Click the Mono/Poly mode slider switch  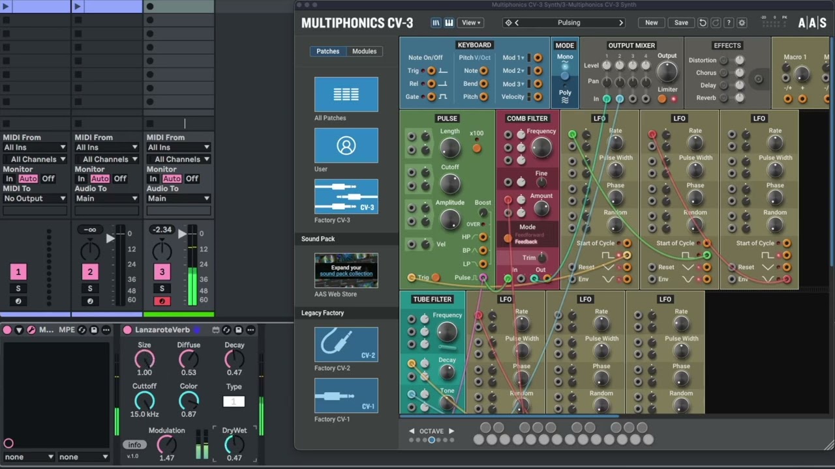(x=565, y=76)
